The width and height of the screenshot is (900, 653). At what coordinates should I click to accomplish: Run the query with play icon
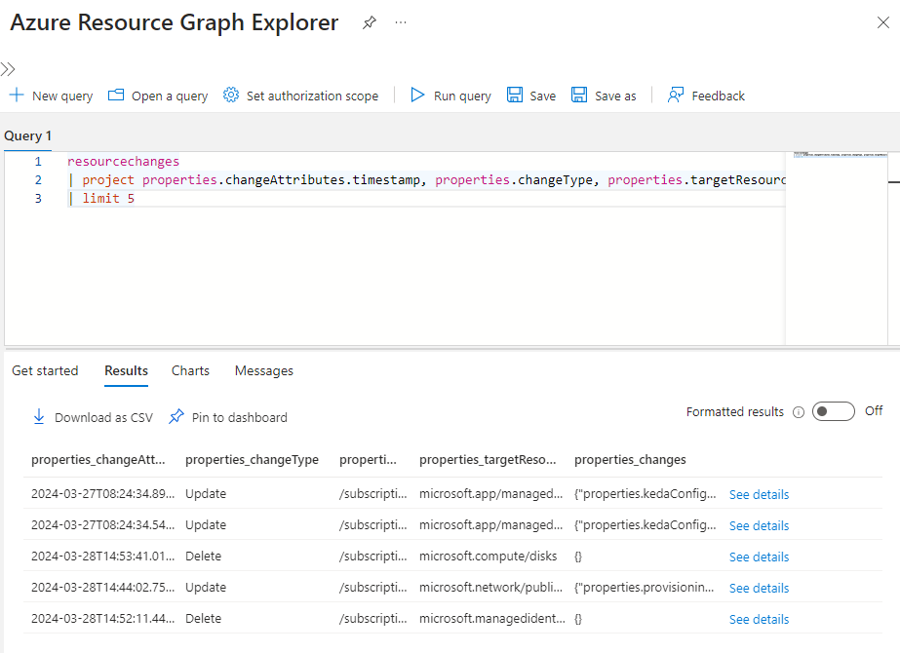pos(417,96)
